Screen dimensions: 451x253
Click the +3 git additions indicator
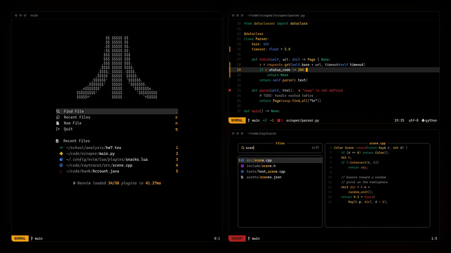[x=265, y=121]
